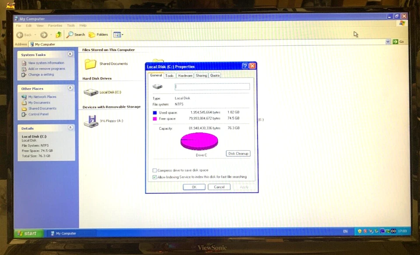This screenshot has width=420, height=255.
Task: Click the blue Used space color swatch
Action: 154,112
